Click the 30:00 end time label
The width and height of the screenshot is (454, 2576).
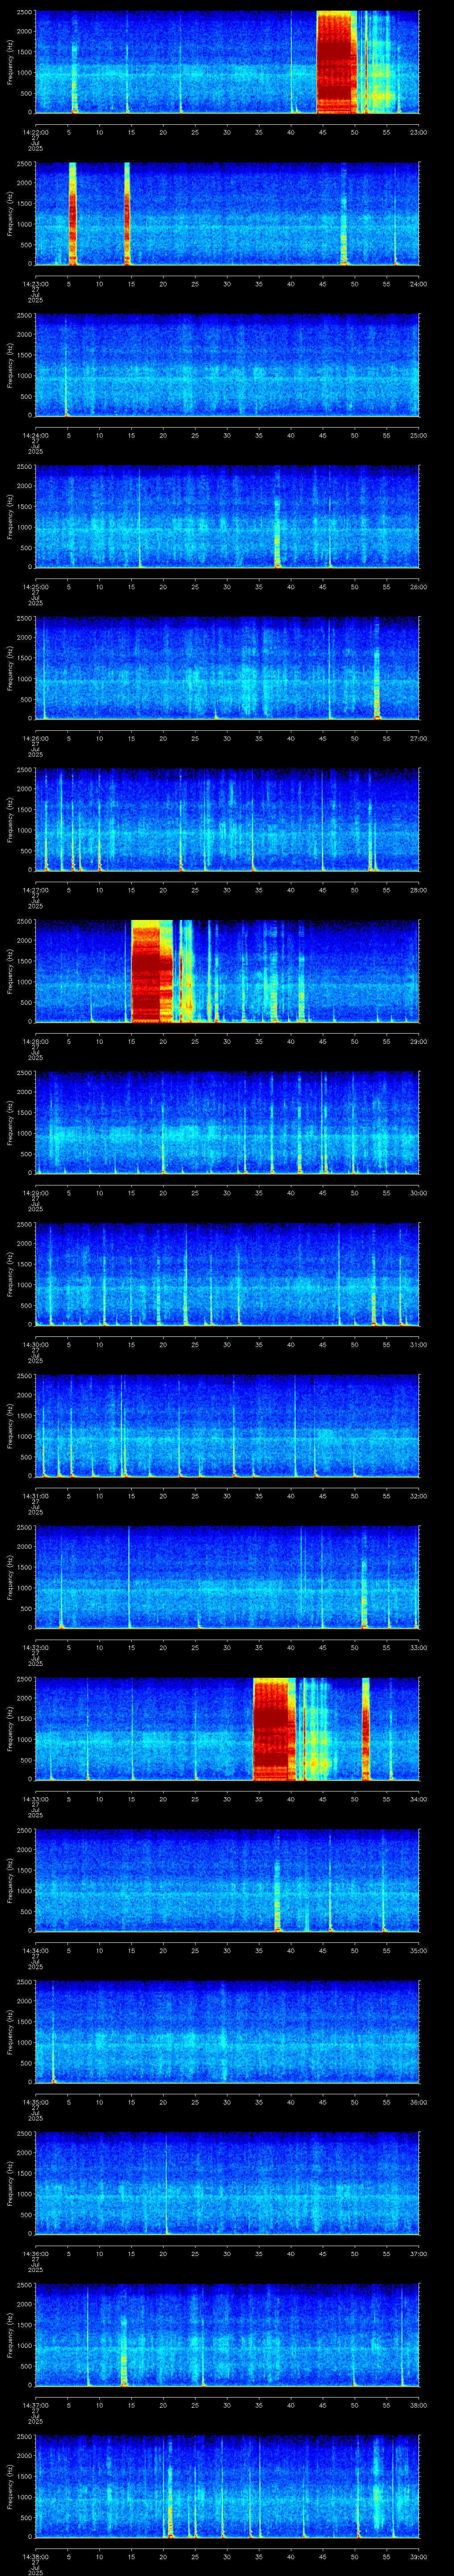[418, 1192]
